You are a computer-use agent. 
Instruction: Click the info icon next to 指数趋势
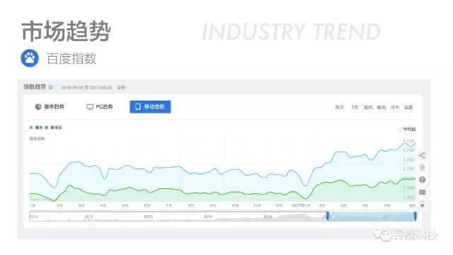51,87
